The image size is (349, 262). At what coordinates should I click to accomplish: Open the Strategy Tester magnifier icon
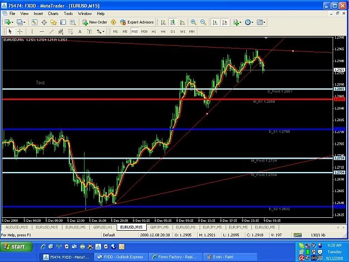(73, 22)
